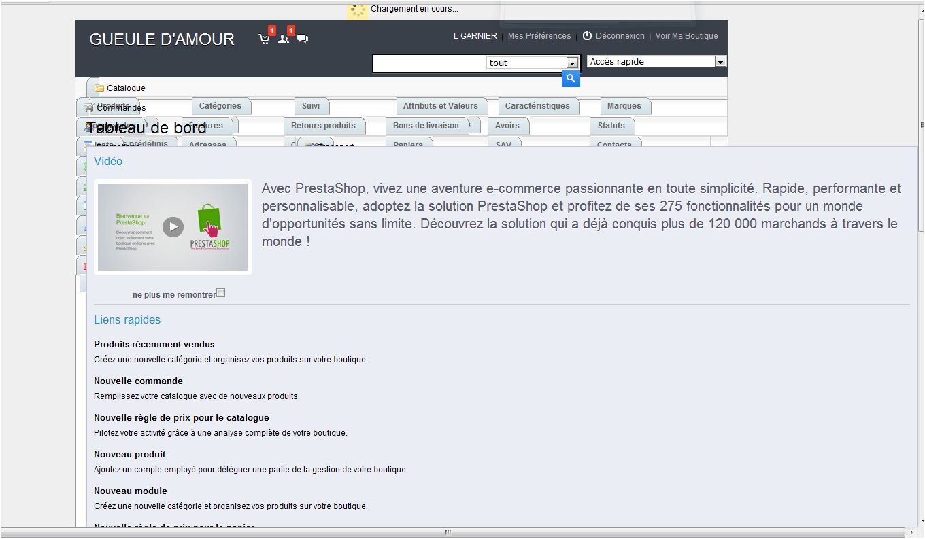Follow the 'Voir Ma Boutique' link

[687, 36]
